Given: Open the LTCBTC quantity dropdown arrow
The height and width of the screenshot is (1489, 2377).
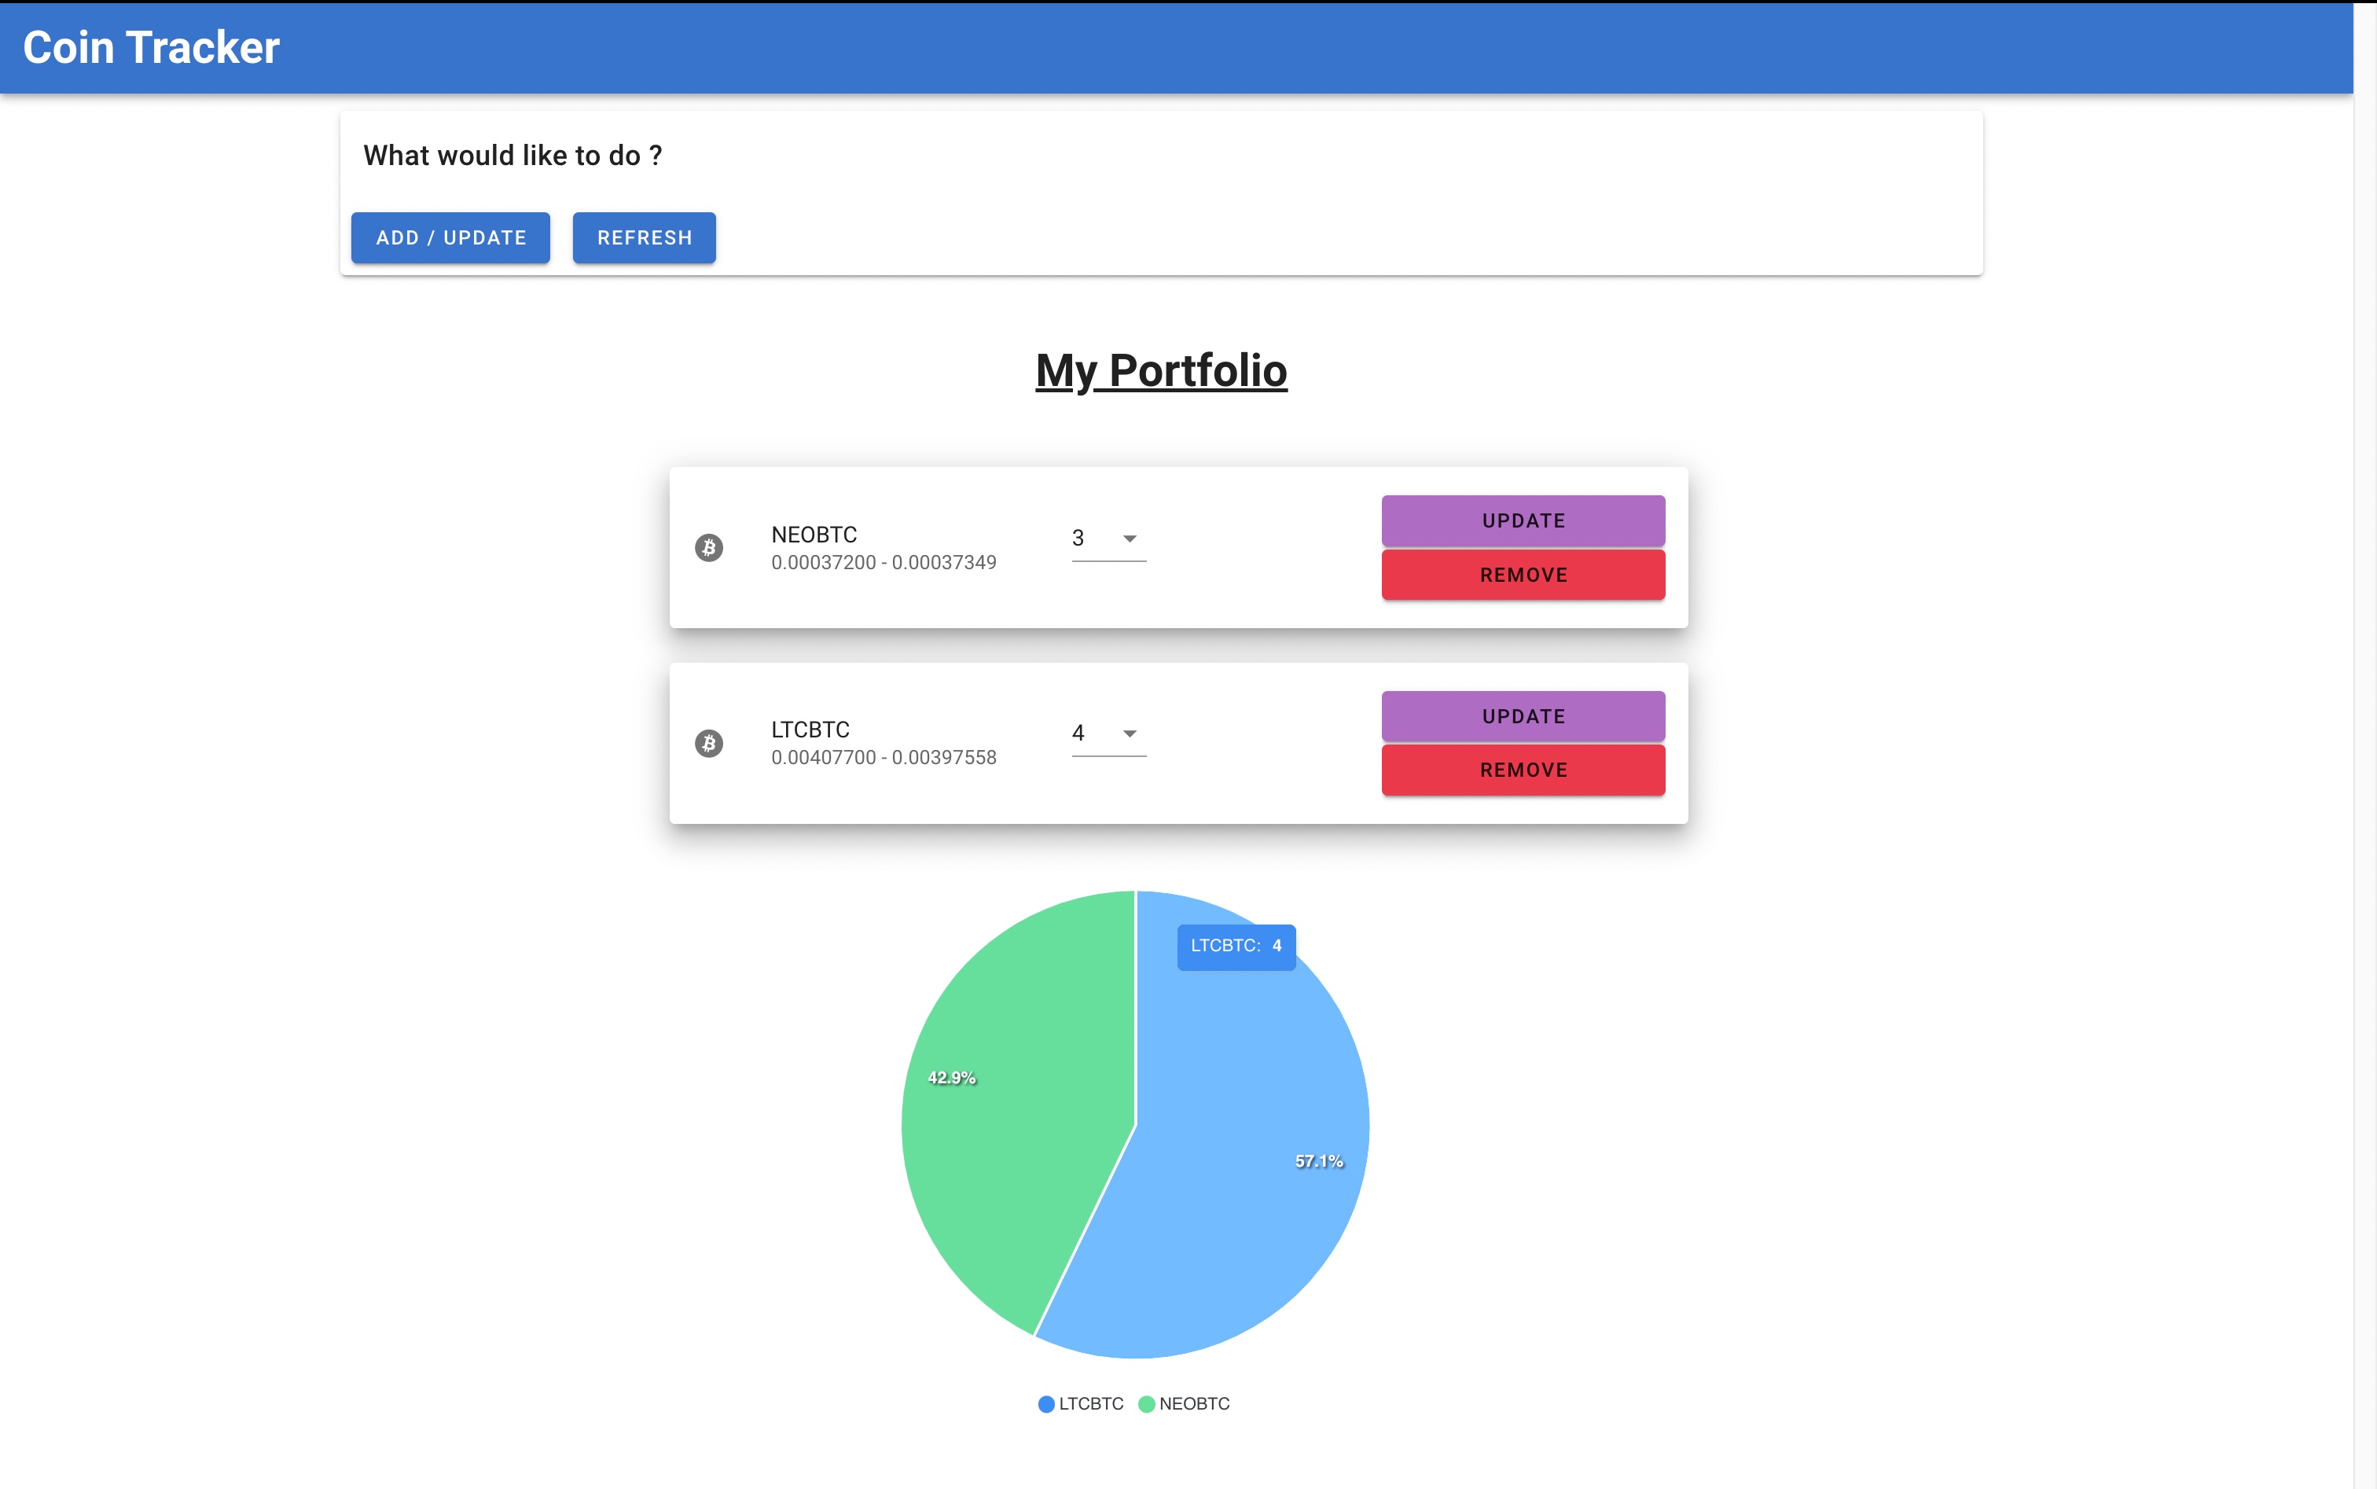Looking at the screenshot, I should click(1130, 733).
